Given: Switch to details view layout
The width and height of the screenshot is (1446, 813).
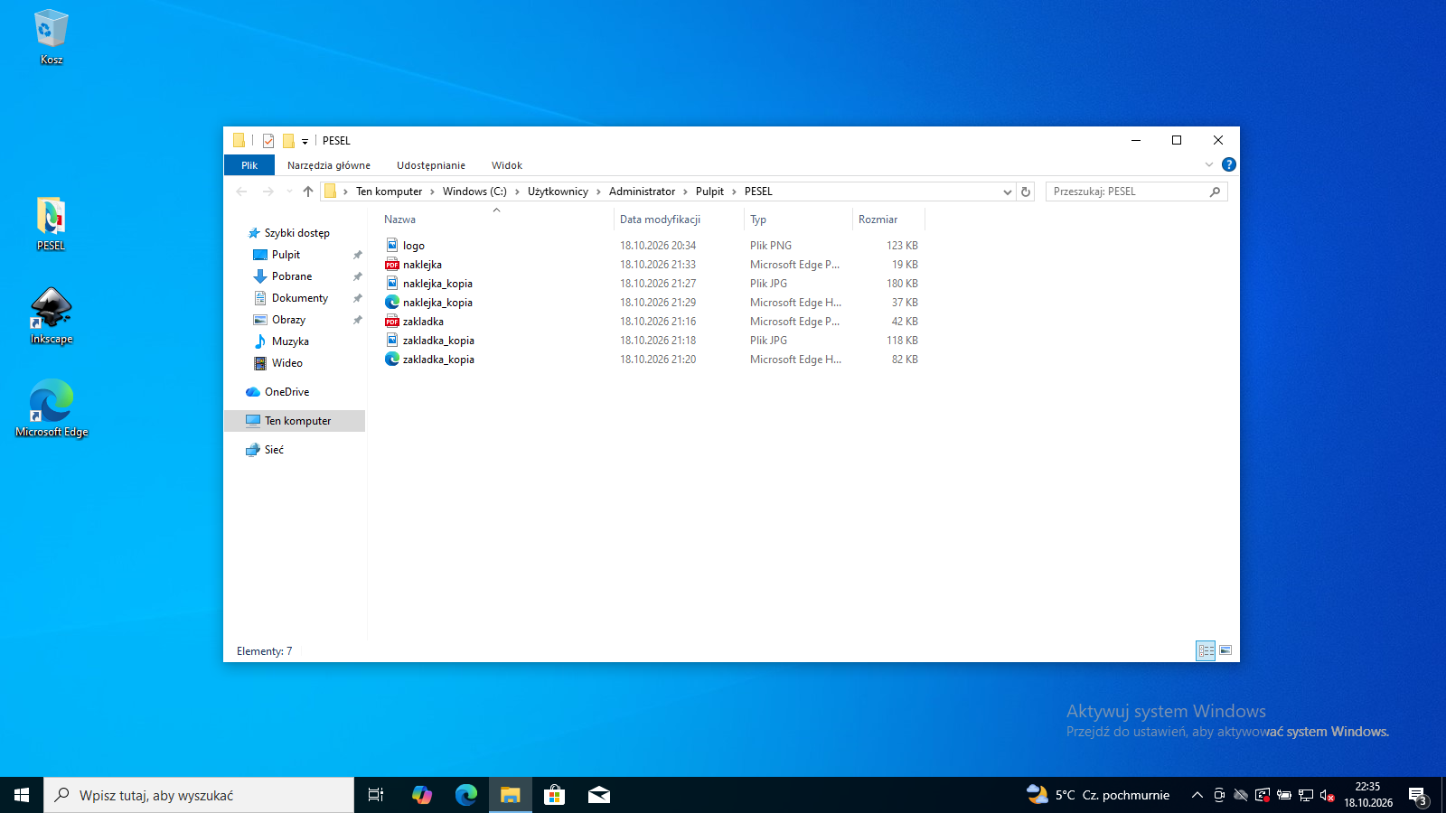Looking at the screenshot, I should 1206,650.
